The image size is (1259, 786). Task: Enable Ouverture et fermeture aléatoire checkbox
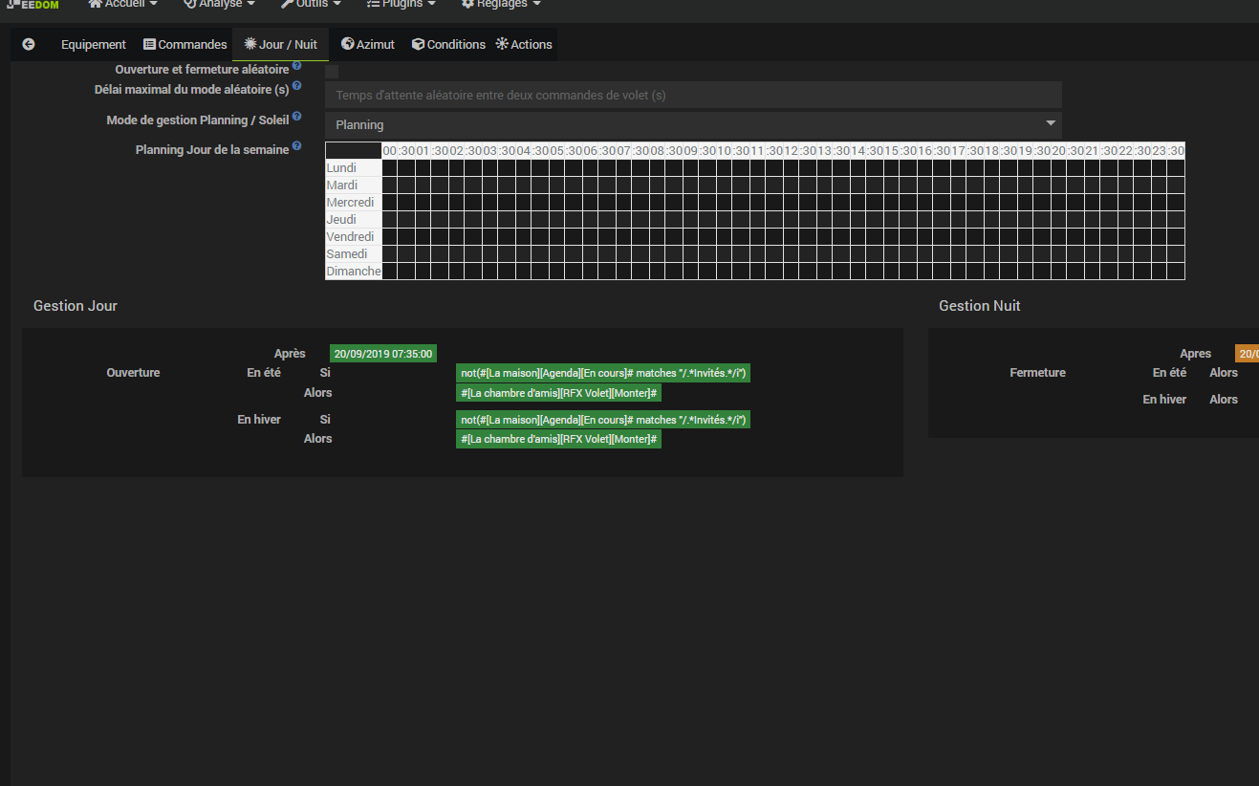pyautogui.click(x=332, y=72)
